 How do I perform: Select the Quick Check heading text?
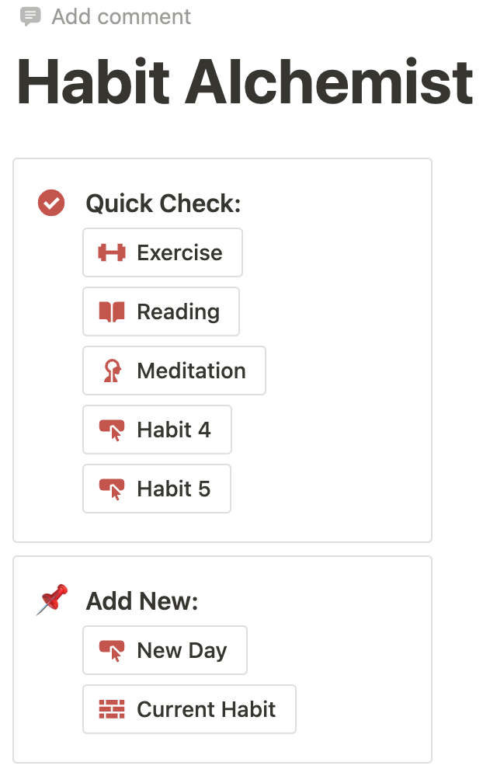tap(164, 204)
